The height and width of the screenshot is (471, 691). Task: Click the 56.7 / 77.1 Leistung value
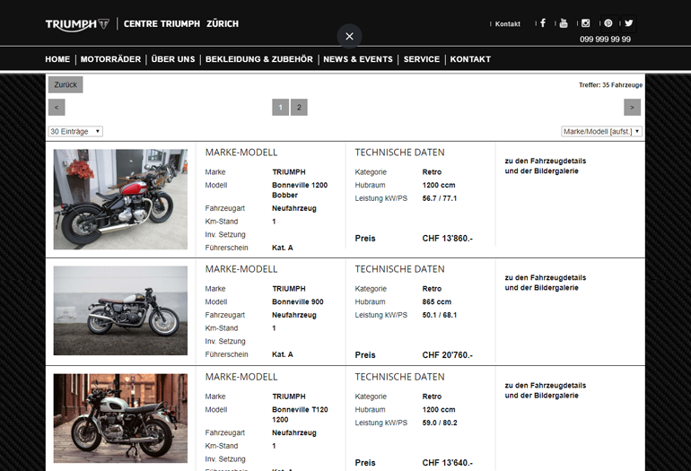[440, 198]
